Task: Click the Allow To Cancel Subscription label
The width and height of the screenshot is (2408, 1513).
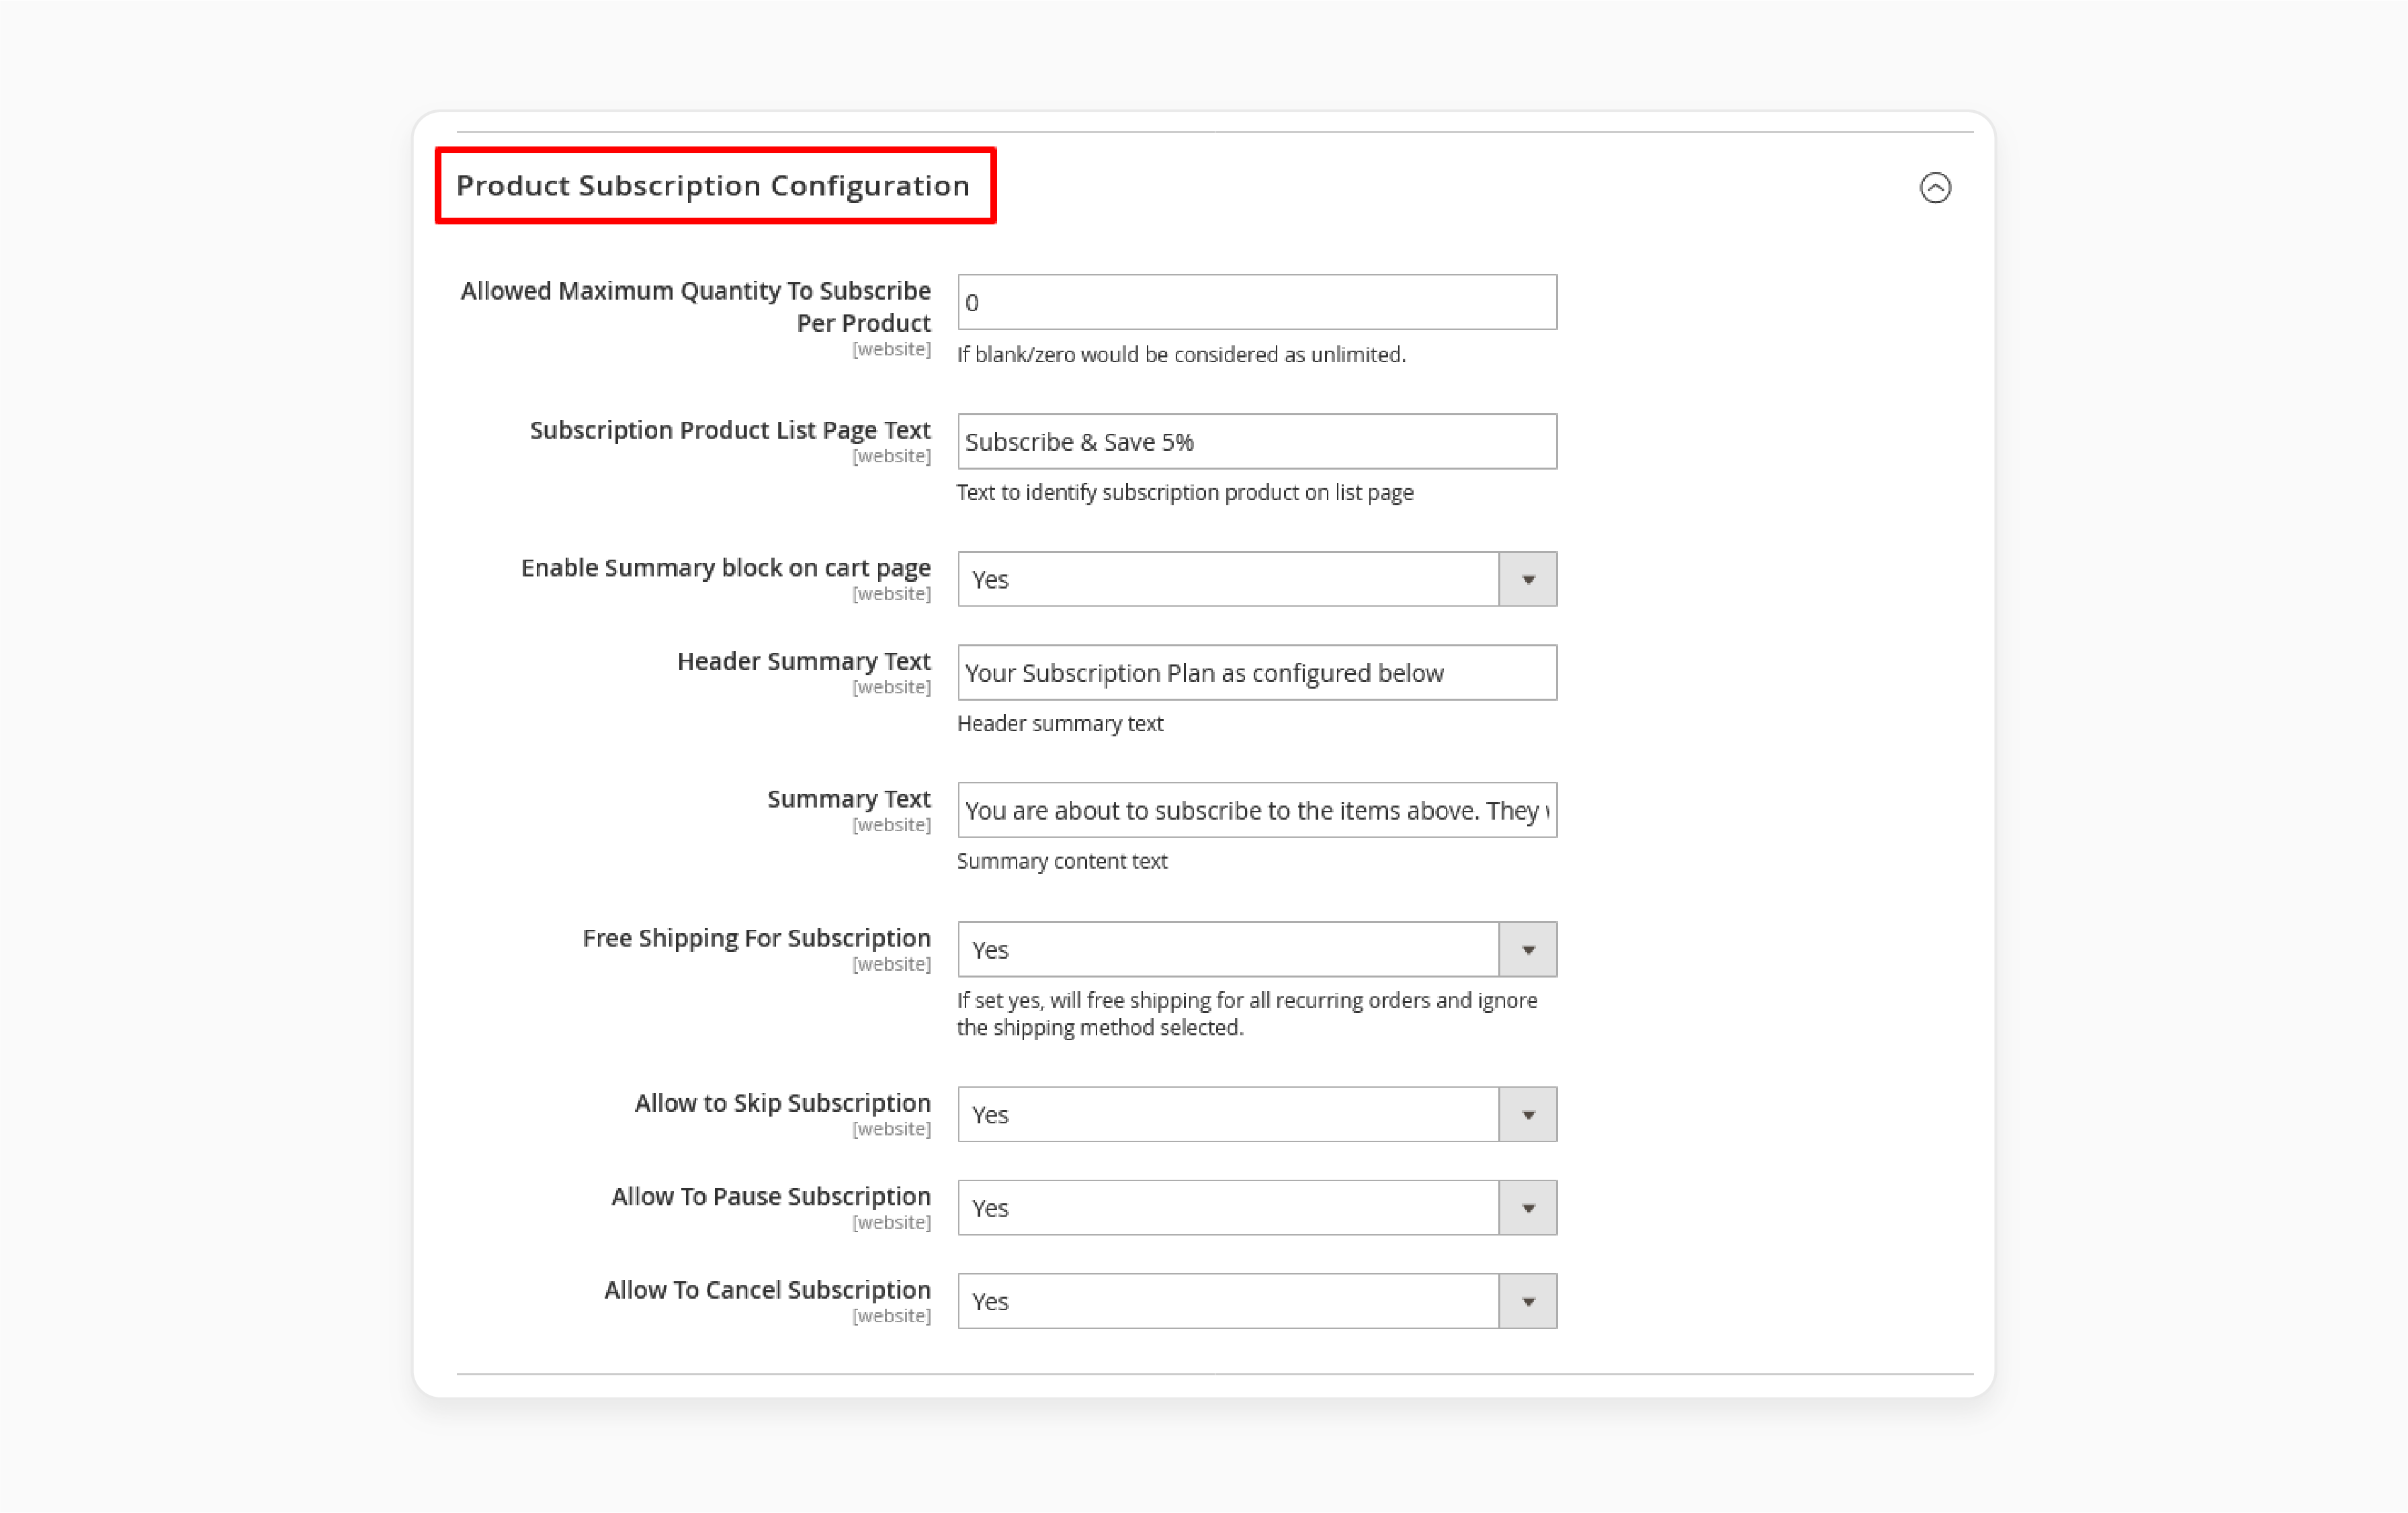Action: [767, 1290]
